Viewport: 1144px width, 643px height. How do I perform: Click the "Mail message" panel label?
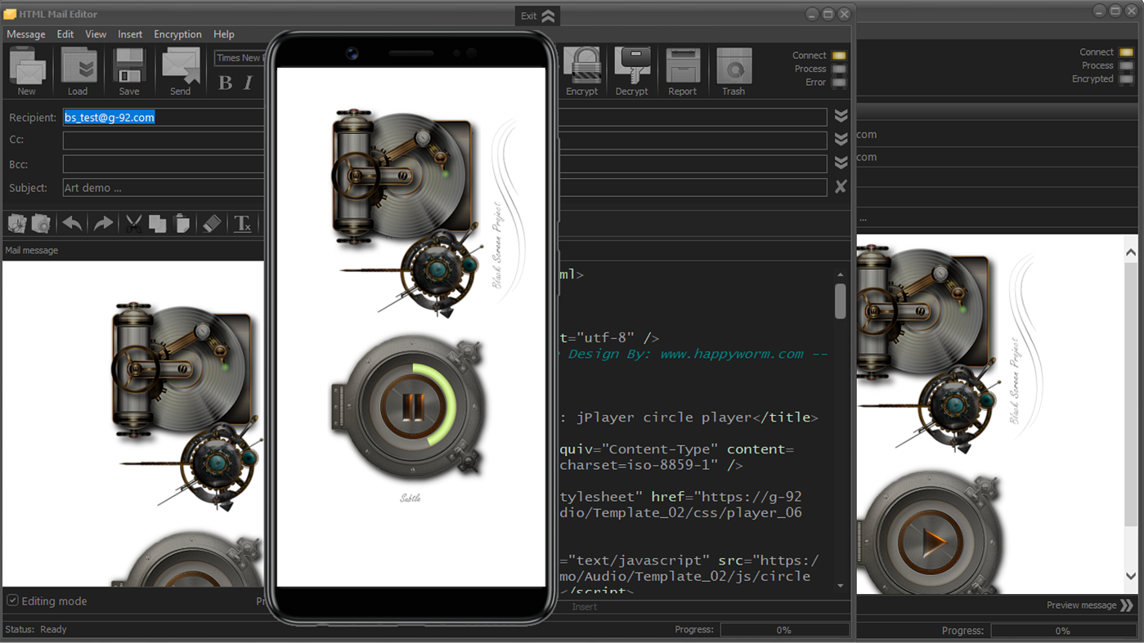click(32, 250)
